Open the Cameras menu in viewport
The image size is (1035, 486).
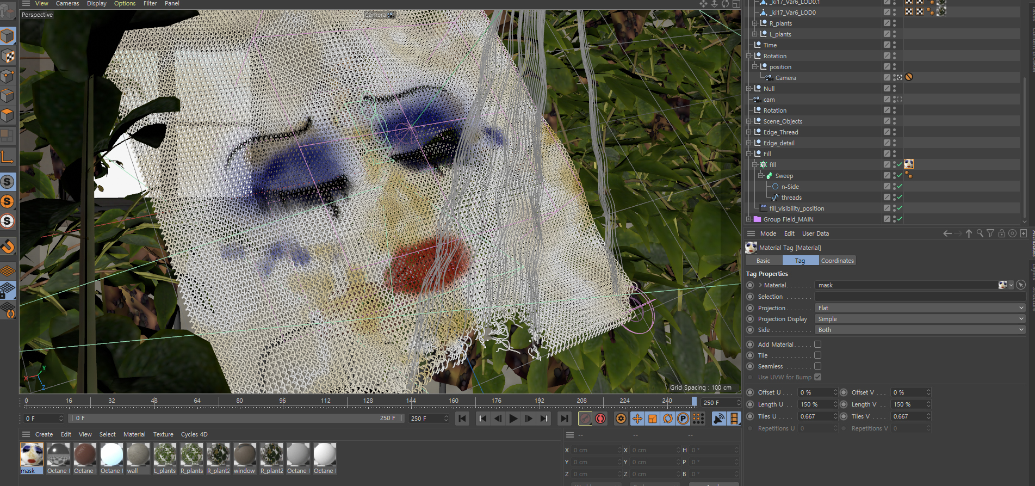coord(67,4)
